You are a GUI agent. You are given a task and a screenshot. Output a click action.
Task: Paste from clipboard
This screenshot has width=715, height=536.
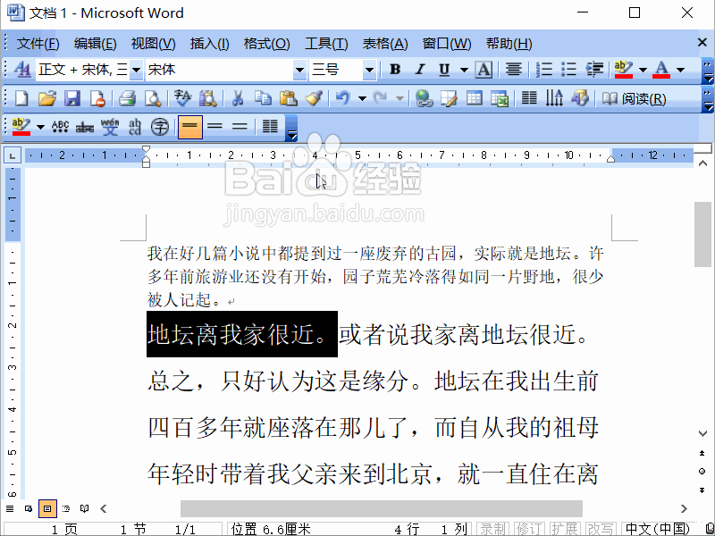pyautogui.click(x=288, y=98)
